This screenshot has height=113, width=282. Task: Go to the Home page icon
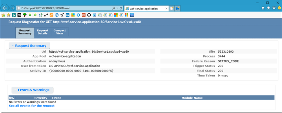pyautogui.click(x=263, y=8)
